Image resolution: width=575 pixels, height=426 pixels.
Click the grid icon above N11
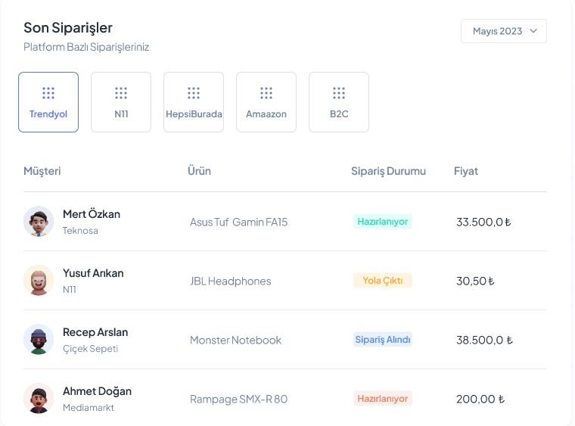click(121, 93)
